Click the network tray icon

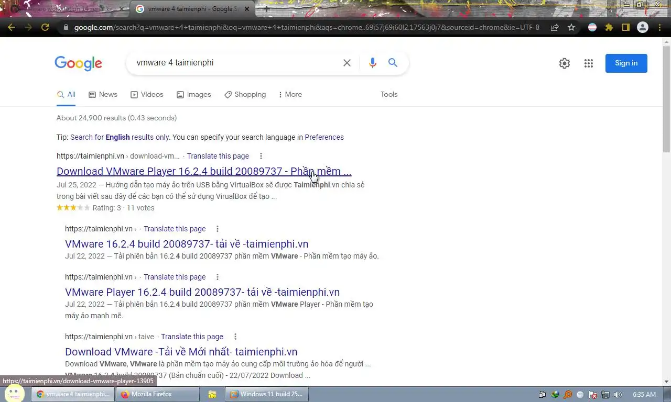(605, 395)
